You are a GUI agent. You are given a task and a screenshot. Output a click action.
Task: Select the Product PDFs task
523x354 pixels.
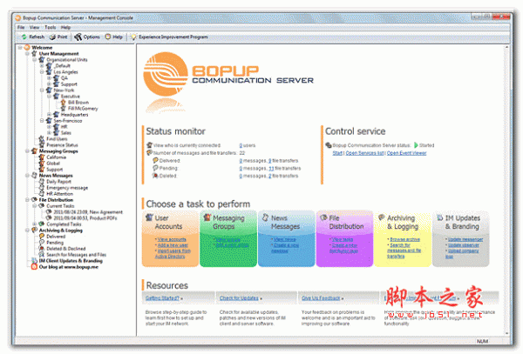[85, 218]
